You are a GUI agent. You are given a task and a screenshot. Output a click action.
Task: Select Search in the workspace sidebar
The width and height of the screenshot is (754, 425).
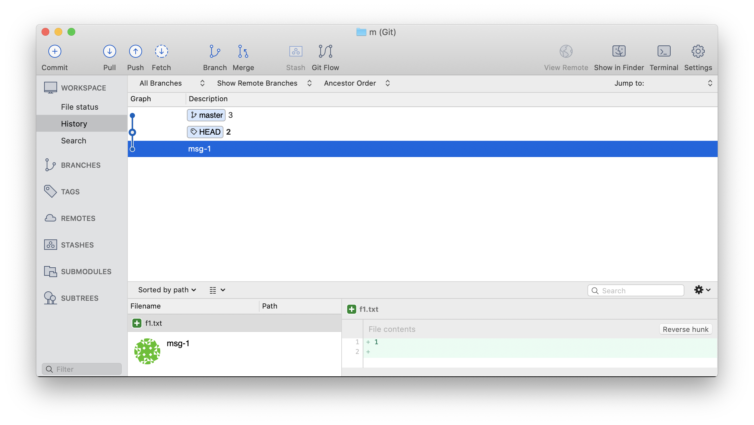click(x=74, y=141)
